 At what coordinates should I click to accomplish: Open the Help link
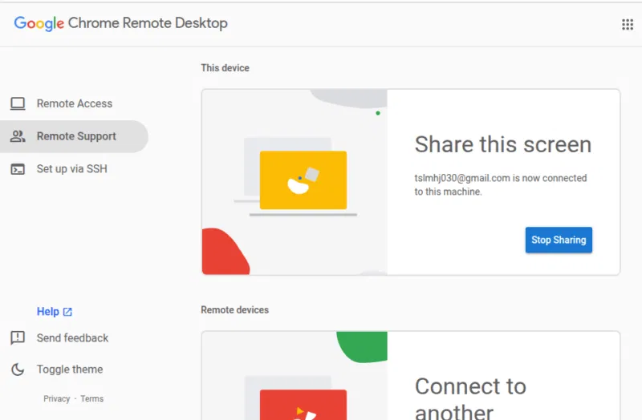coord(47,312)
